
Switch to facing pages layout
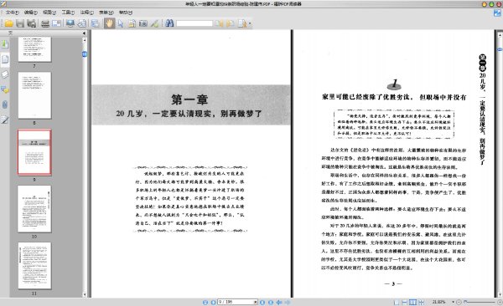[x=412, y=302]
